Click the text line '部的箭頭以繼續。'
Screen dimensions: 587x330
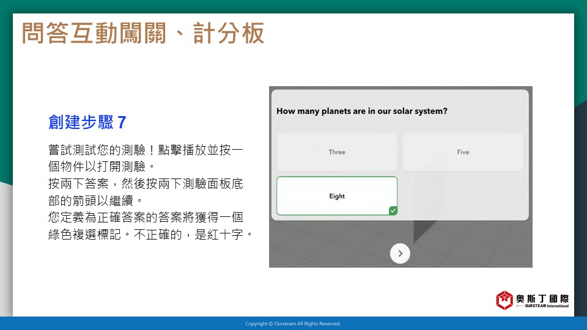point(95,201)
